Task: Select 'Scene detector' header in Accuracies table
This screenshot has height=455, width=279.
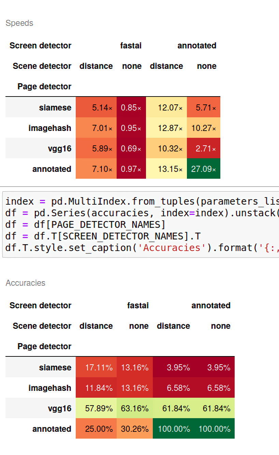Action: 42,326
